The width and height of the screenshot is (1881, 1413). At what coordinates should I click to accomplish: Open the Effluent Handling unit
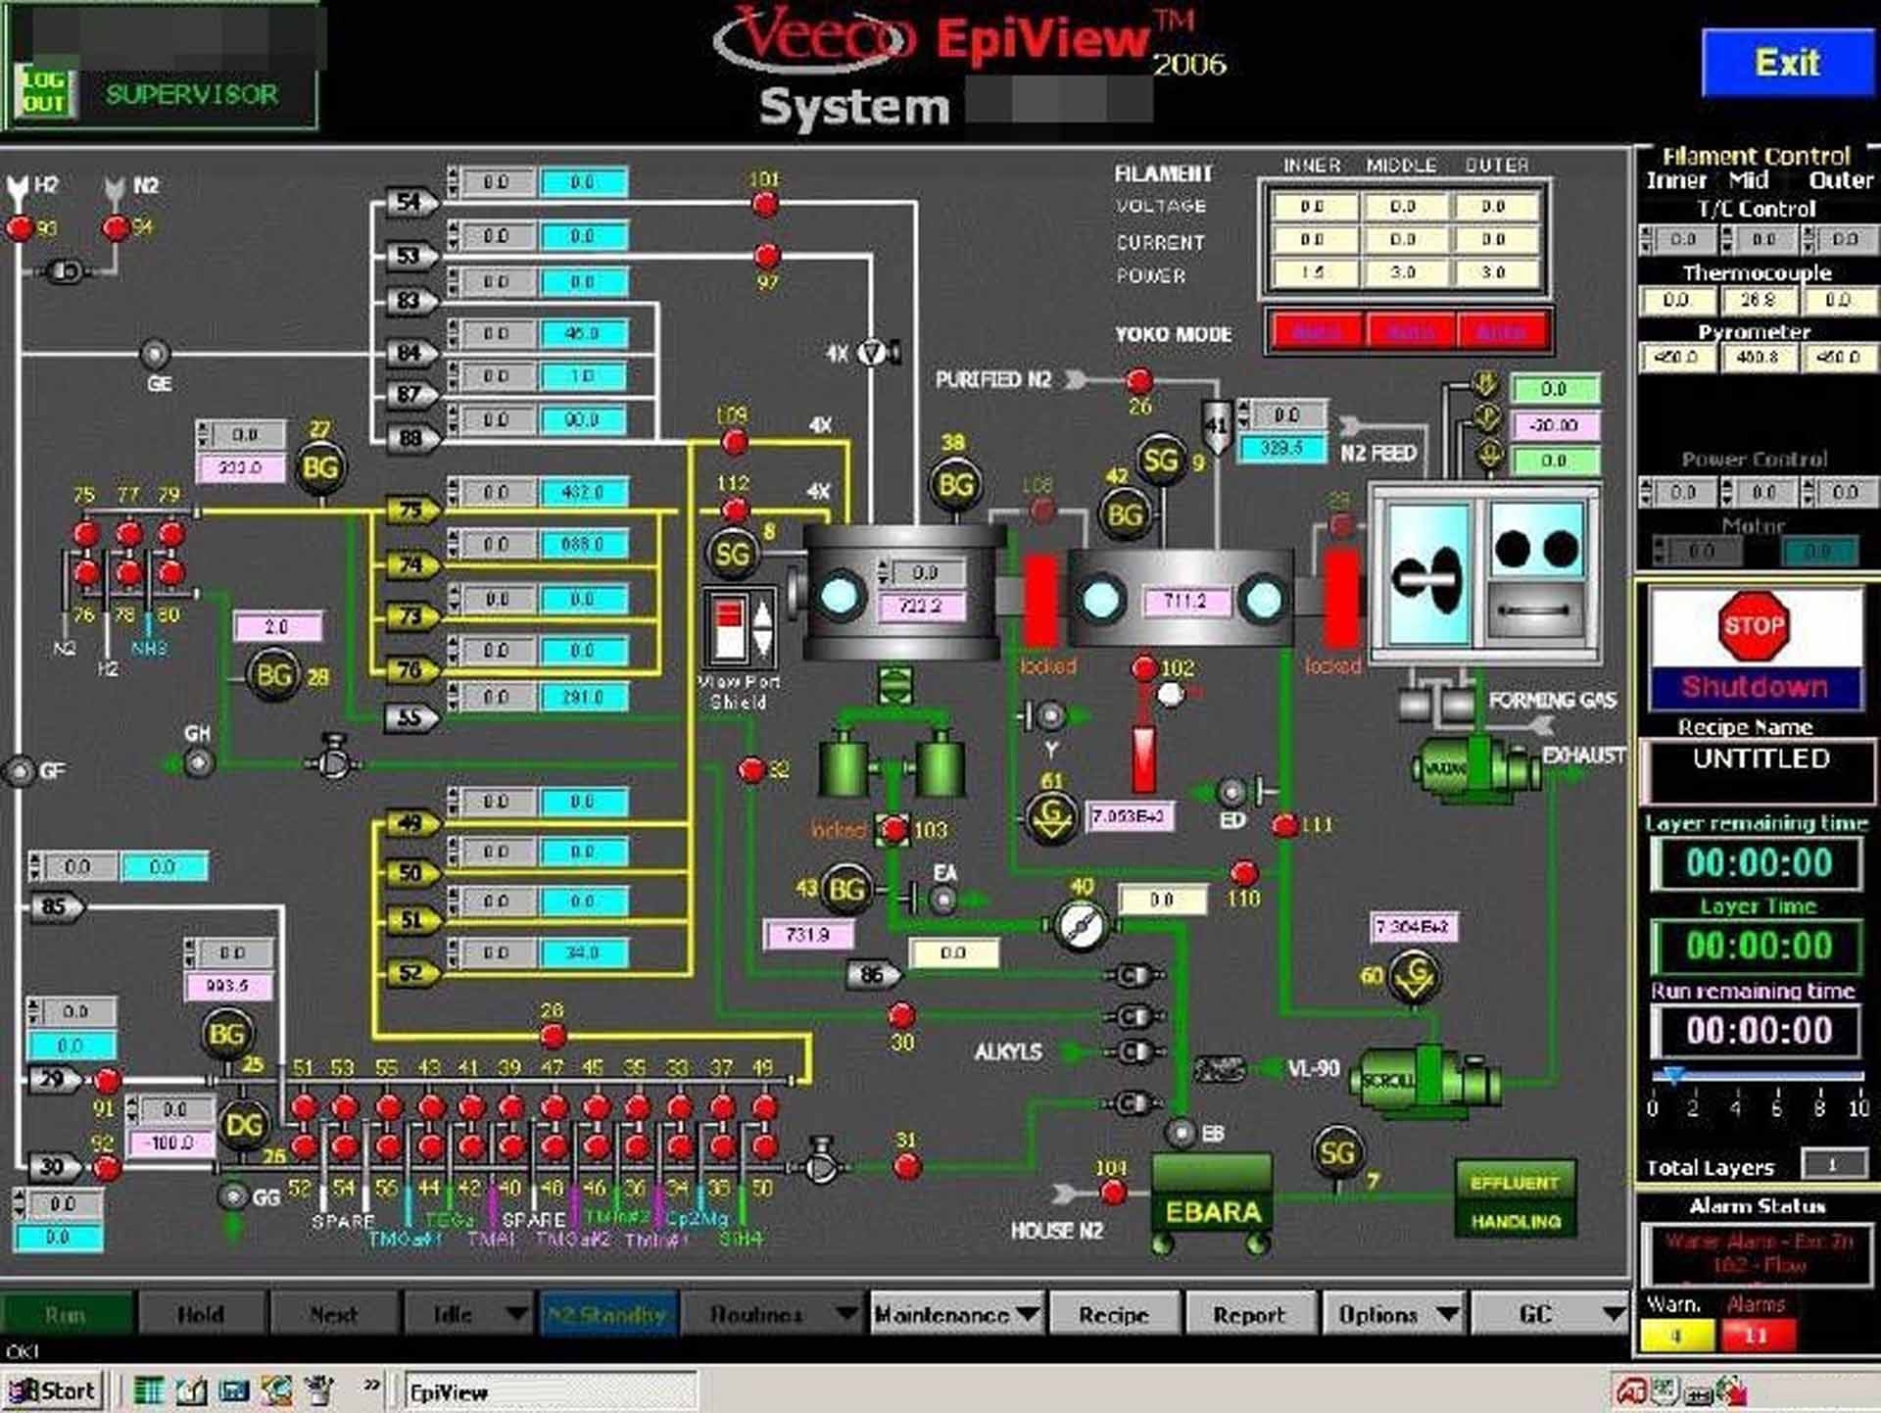coord(1516,1200)
